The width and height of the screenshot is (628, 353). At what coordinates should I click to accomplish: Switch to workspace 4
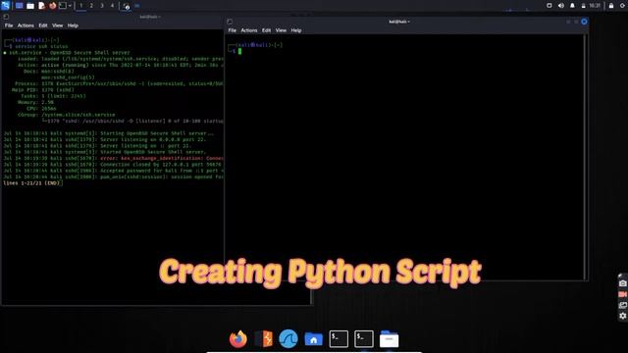pos(112,6)
